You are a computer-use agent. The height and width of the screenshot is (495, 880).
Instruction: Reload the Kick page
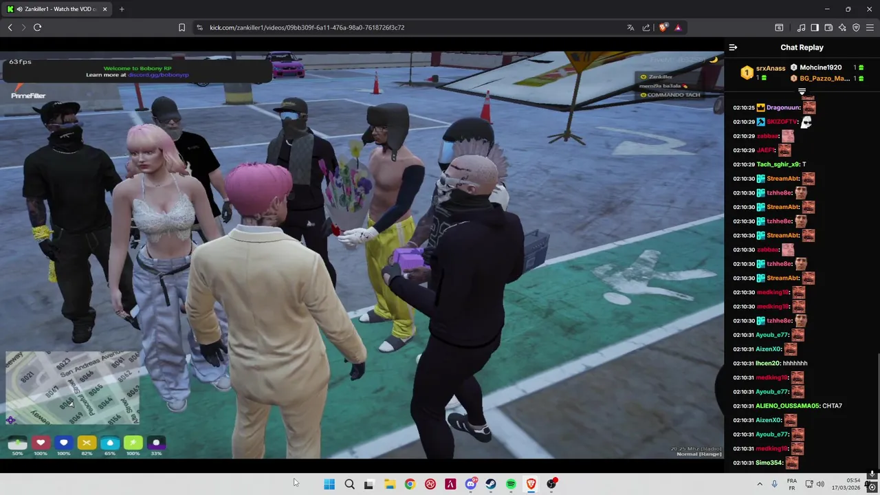tap(37, 27)
